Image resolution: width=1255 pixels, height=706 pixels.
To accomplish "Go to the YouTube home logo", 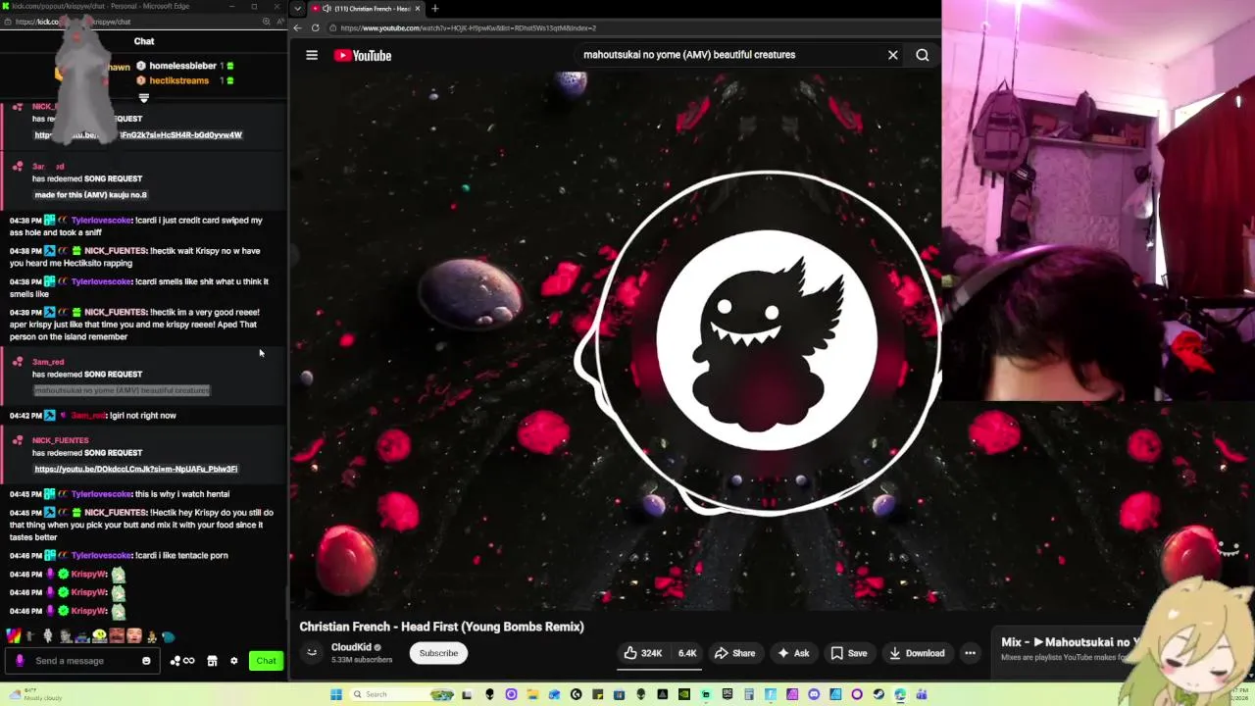I will (363, 55).
